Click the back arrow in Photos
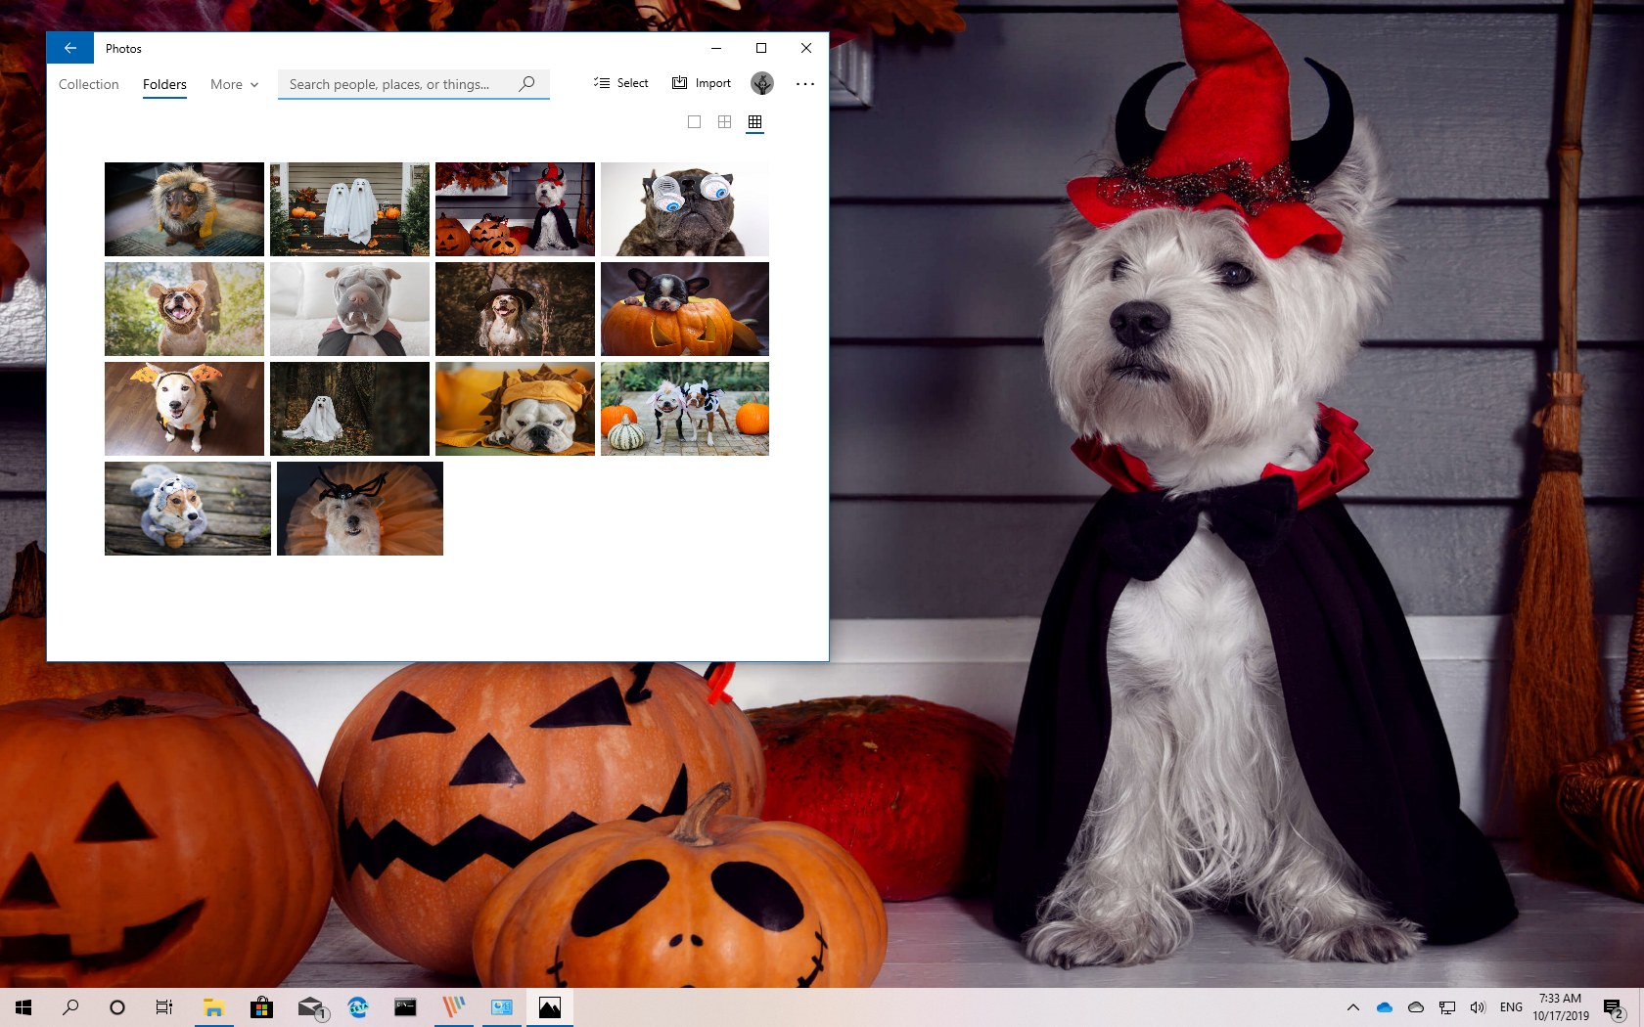The image size is (1644, 1027). pyautogui.click(x=68, y=47)
